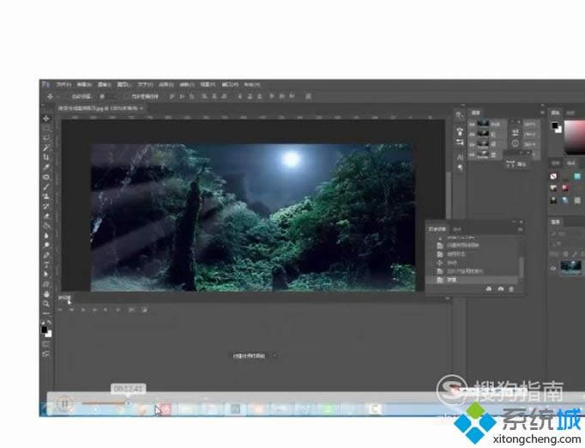Select the Horizontal Type tool
Viewport: 585px width, 448px height.
46,265
